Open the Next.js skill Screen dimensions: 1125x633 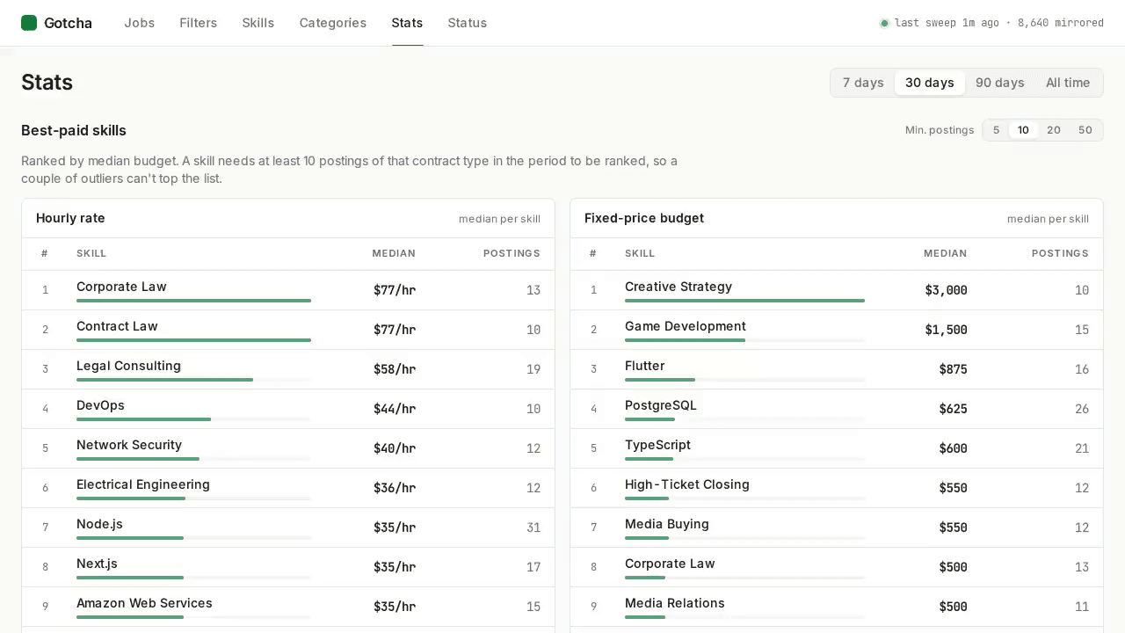[x=97, y=564]
